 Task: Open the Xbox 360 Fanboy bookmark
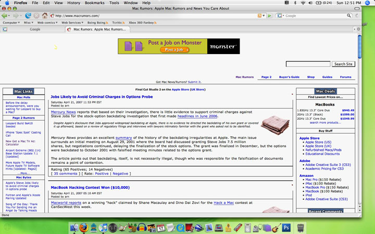click(143, 22)
